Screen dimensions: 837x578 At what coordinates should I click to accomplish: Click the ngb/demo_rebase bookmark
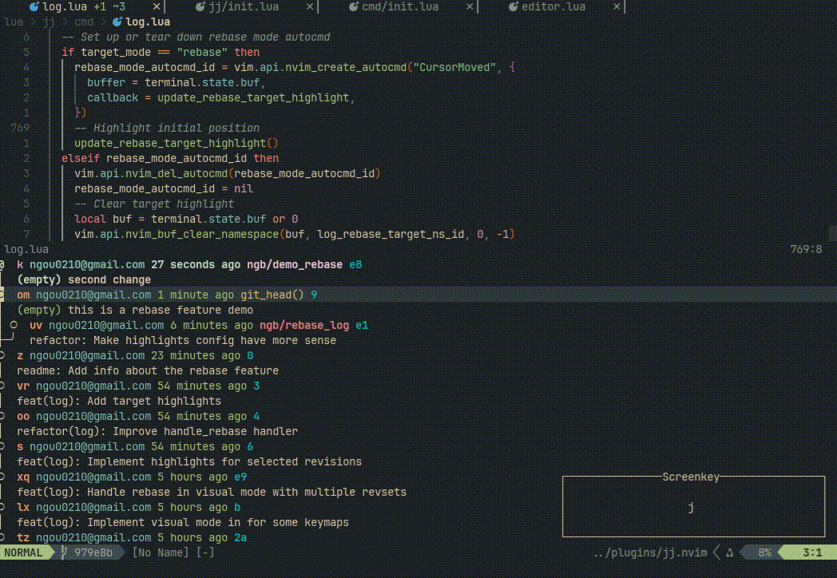tap(295, 264)
